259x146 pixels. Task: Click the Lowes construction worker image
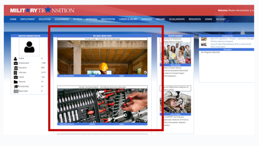tap(102, 57)
